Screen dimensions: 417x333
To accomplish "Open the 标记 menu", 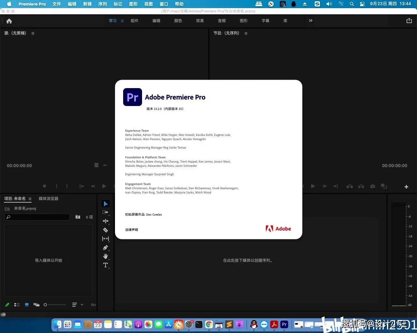I will click(118, 4).
